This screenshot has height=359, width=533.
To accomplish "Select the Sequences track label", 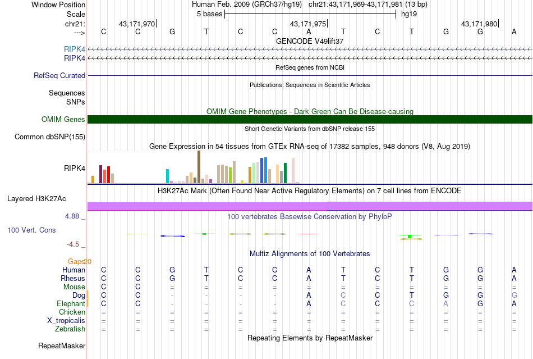I will tap(67, 93).
